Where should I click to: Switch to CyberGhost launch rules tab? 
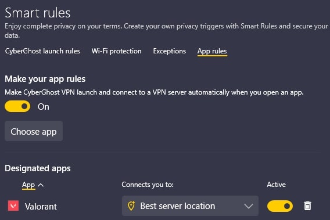point(42,51)
